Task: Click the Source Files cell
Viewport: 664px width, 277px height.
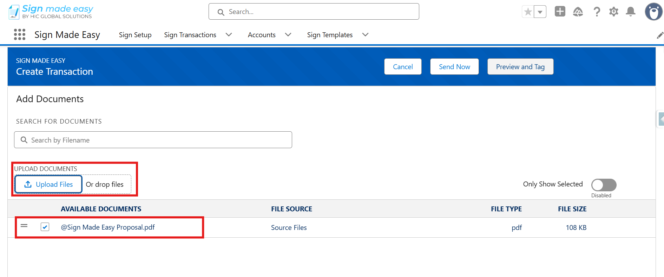Action: coord(289,227)
